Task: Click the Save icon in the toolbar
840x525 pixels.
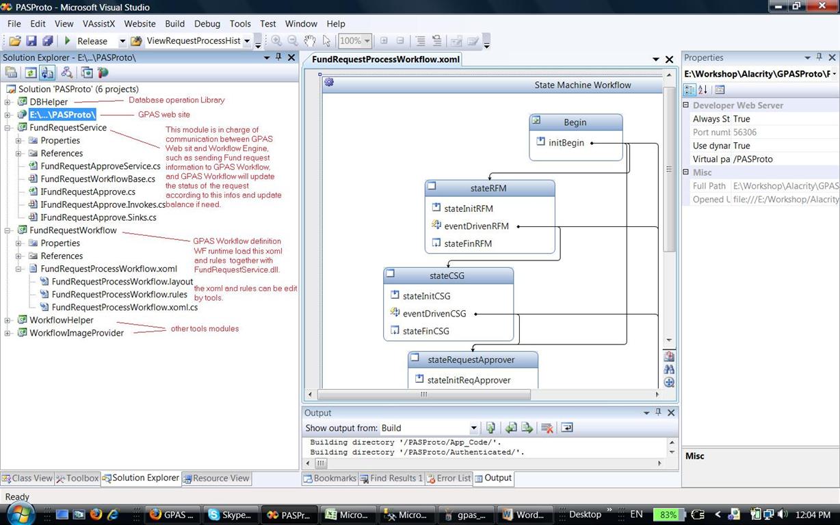Action: 33,41
